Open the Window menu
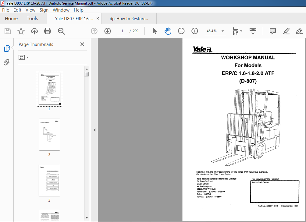 [x=61, y=10]
